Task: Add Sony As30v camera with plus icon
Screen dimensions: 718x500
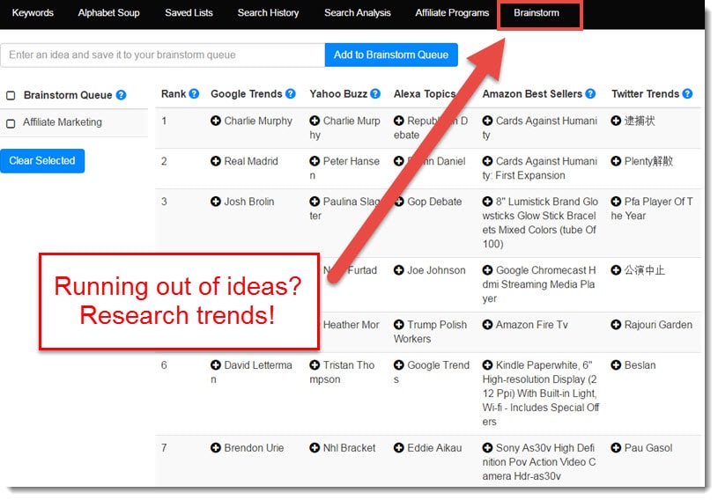Action: (x=487, y=447)
